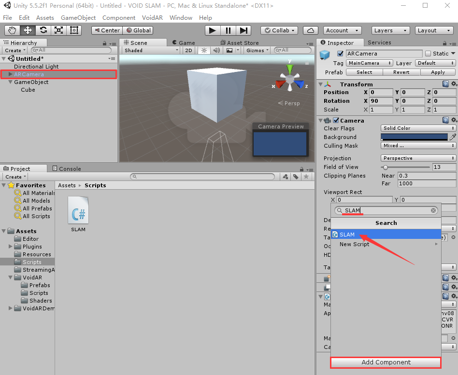Clear the SLAM search text
Image resolution: width=458 pixels, height=375 pixels.
pyautogui.click(x=433, y=210)
